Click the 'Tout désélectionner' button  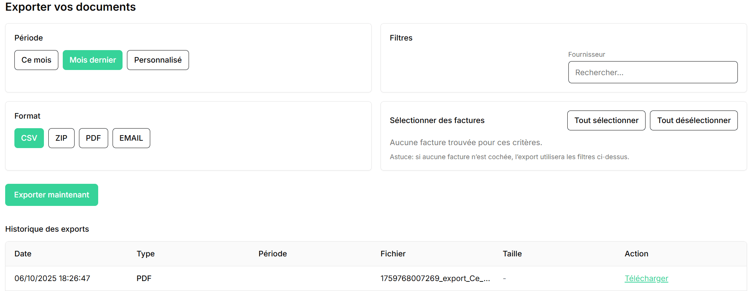tap(694, 120)
